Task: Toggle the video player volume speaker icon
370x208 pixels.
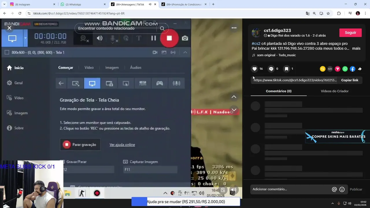Action: click(x=234, y=190)
